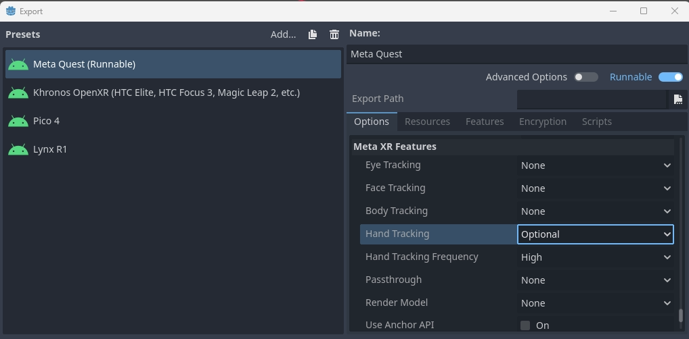Click the Add... preset button
Image resolution: width=689 pixels, height=339 pixels.
(283, 34)
